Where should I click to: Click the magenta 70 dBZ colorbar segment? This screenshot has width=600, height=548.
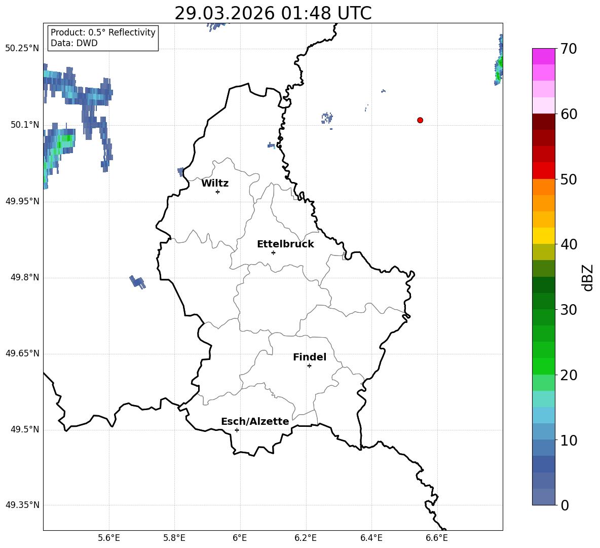(x=543, y=56)
